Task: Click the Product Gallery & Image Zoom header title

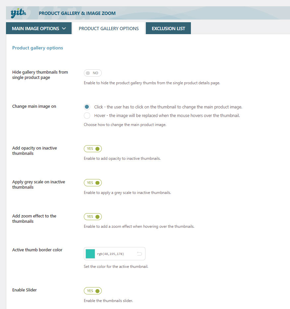Action: [77, 13]
